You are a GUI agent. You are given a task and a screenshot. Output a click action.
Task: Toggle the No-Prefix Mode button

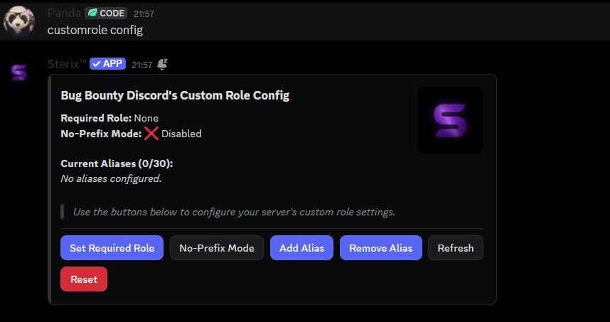(x=217, y=248)
